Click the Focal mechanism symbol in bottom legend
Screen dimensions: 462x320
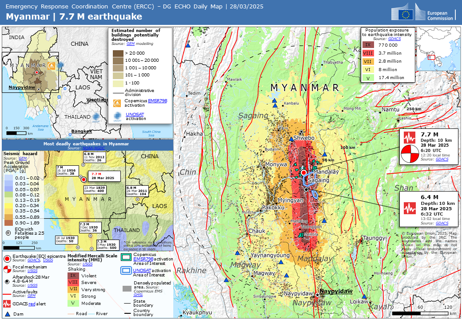tap(7, 269)
